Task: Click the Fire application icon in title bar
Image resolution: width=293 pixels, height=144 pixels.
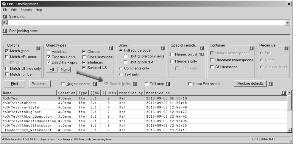Action: point(4,4)
